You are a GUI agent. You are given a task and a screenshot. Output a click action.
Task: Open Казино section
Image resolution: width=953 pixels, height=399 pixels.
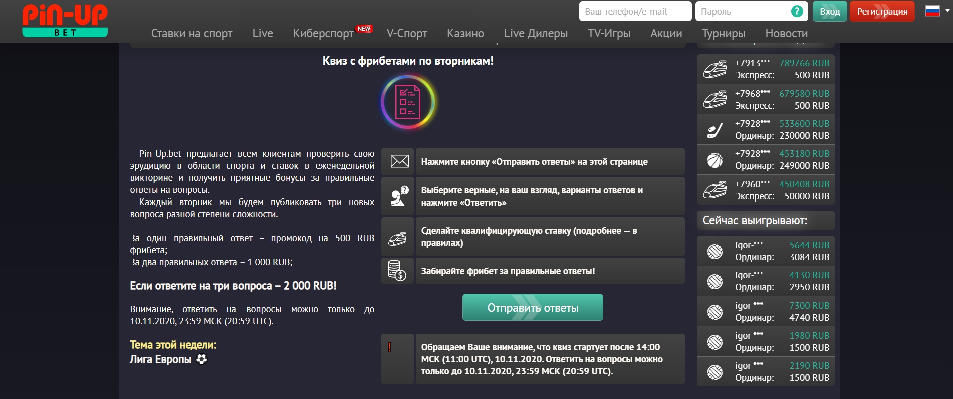465,33
